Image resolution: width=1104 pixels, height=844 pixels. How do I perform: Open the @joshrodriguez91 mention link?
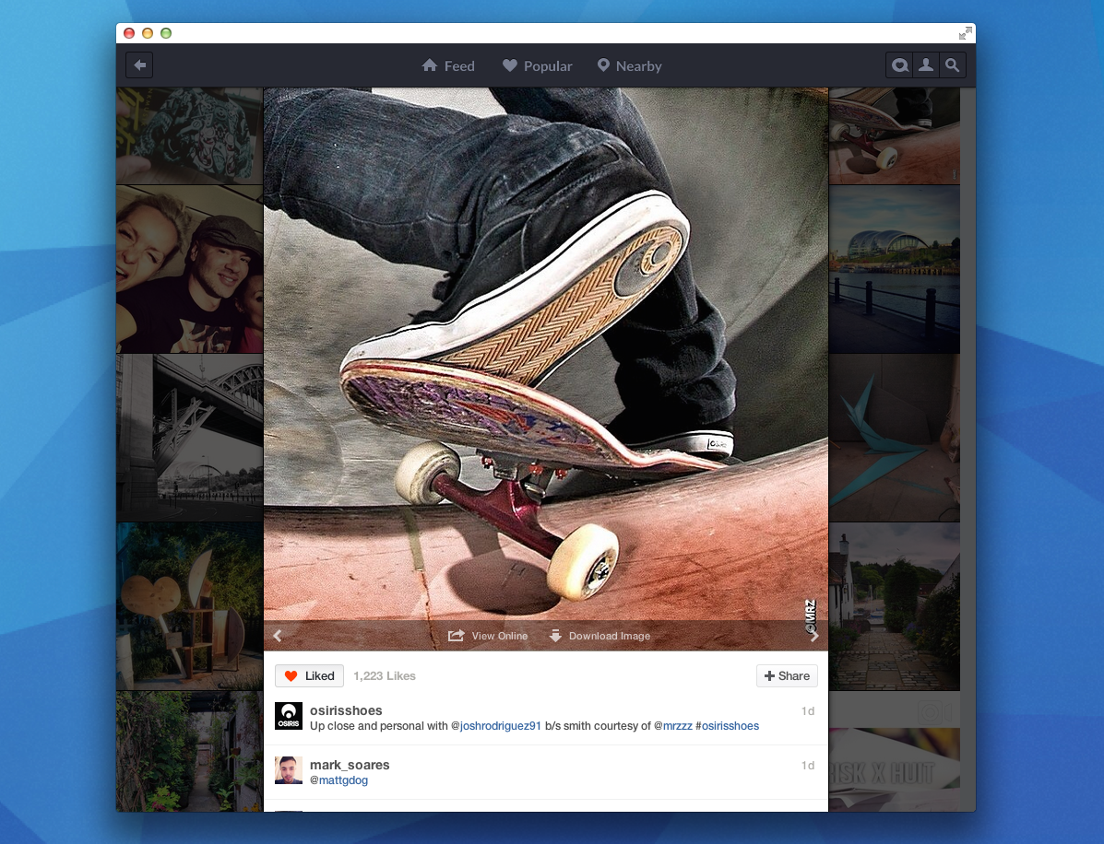pos(501,726)
